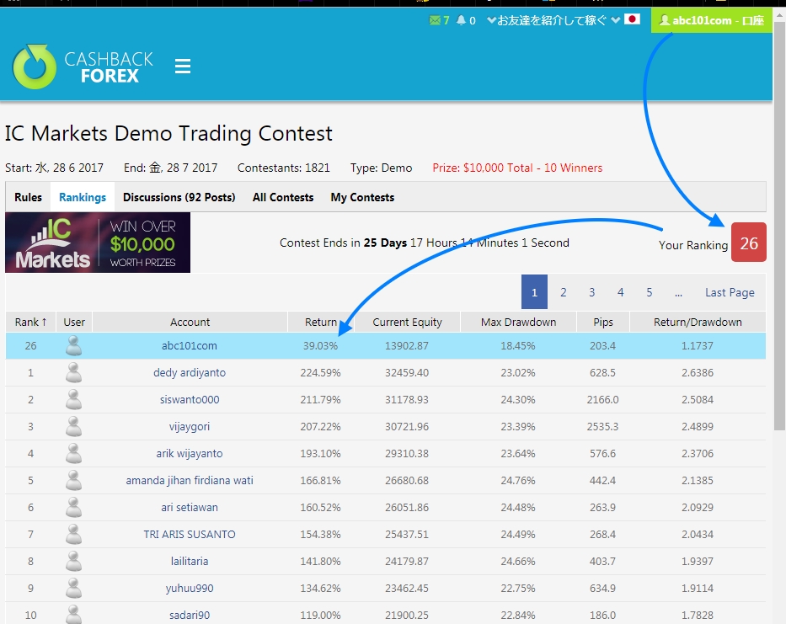Open the My Contests tab
Screen dimensions: 786x624
(362, 198)
